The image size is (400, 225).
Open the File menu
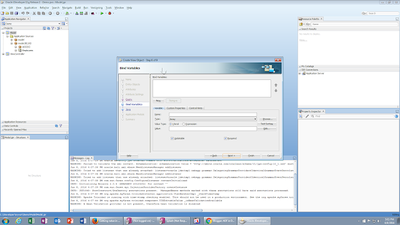click(x=4, y=8)
